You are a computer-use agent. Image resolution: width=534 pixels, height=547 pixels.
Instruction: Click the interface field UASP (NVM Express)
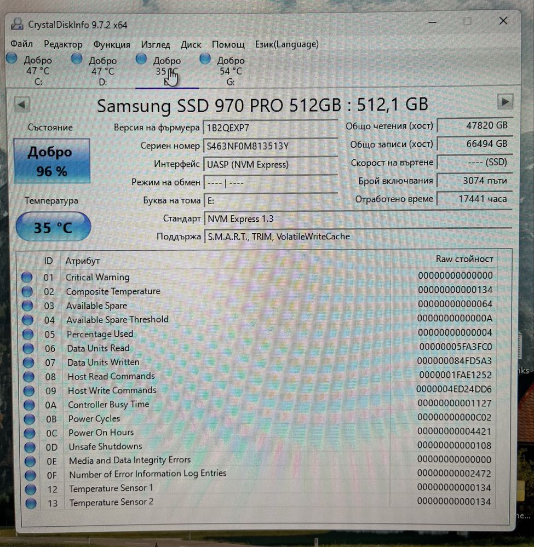click(x=270, y=164)
